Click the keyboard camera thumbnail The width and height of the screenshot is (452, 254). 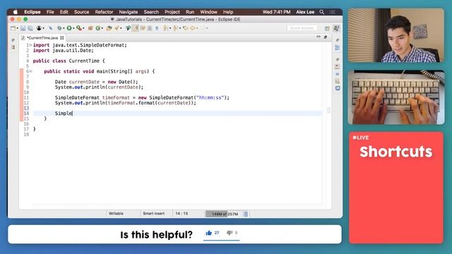[x=395, y=97]
